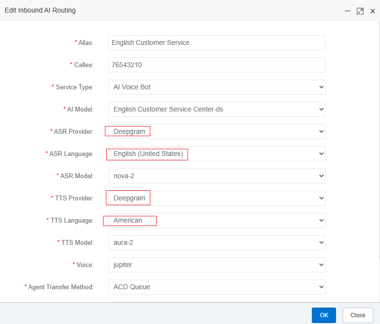This screenshot has height=324, width=380.
Task: Open the TTS Model dropdown showing aura-2
Action: point(217,242)
